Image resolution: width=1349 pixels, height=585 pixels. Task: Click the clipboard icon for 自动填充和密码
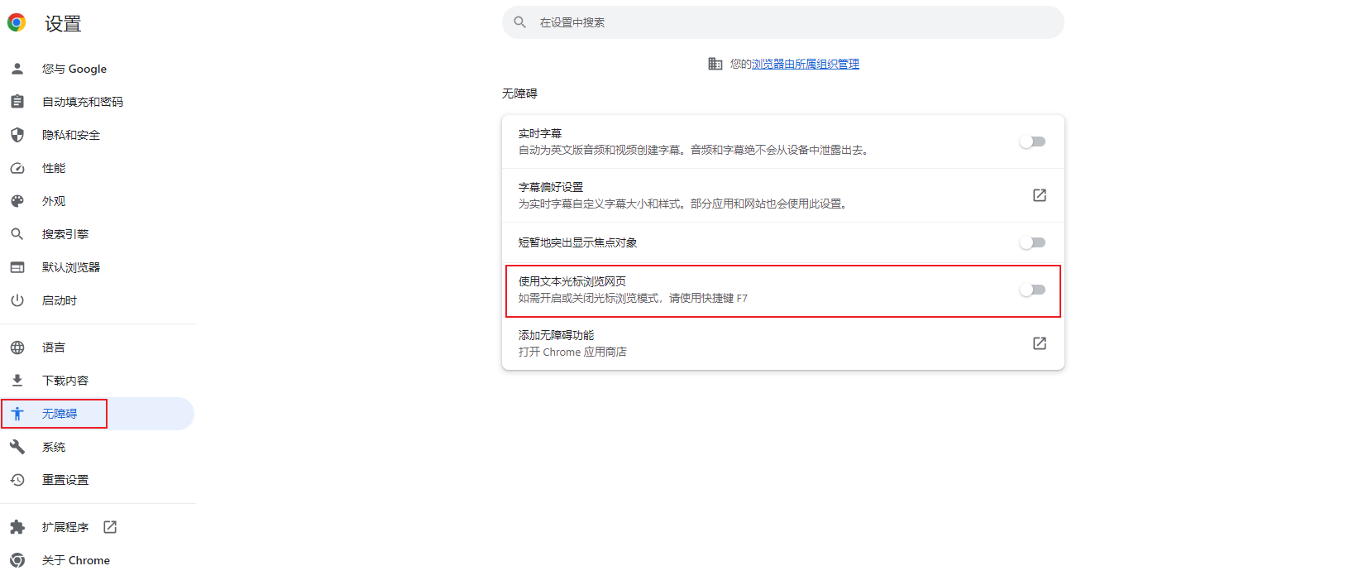[17, 102]
